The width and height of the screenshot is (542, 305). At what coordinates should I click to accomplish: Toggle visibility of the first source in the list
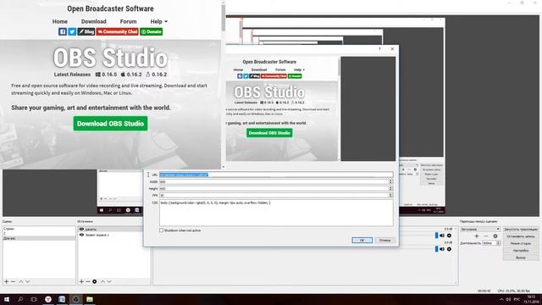tap(81, 229)
